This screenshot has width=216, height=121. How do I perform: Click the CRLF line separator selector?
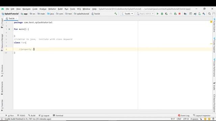pos(179,119)
